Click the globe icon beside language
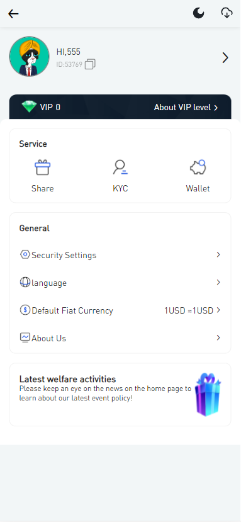The width and height of the screenshot is (241, 522). [25, 283]
